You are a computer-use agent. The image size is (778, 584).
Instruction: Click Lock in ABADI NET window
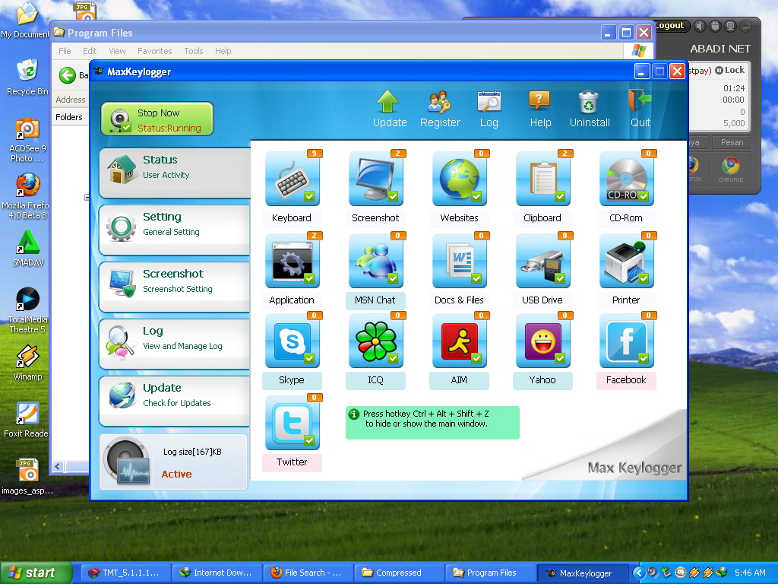730,70
